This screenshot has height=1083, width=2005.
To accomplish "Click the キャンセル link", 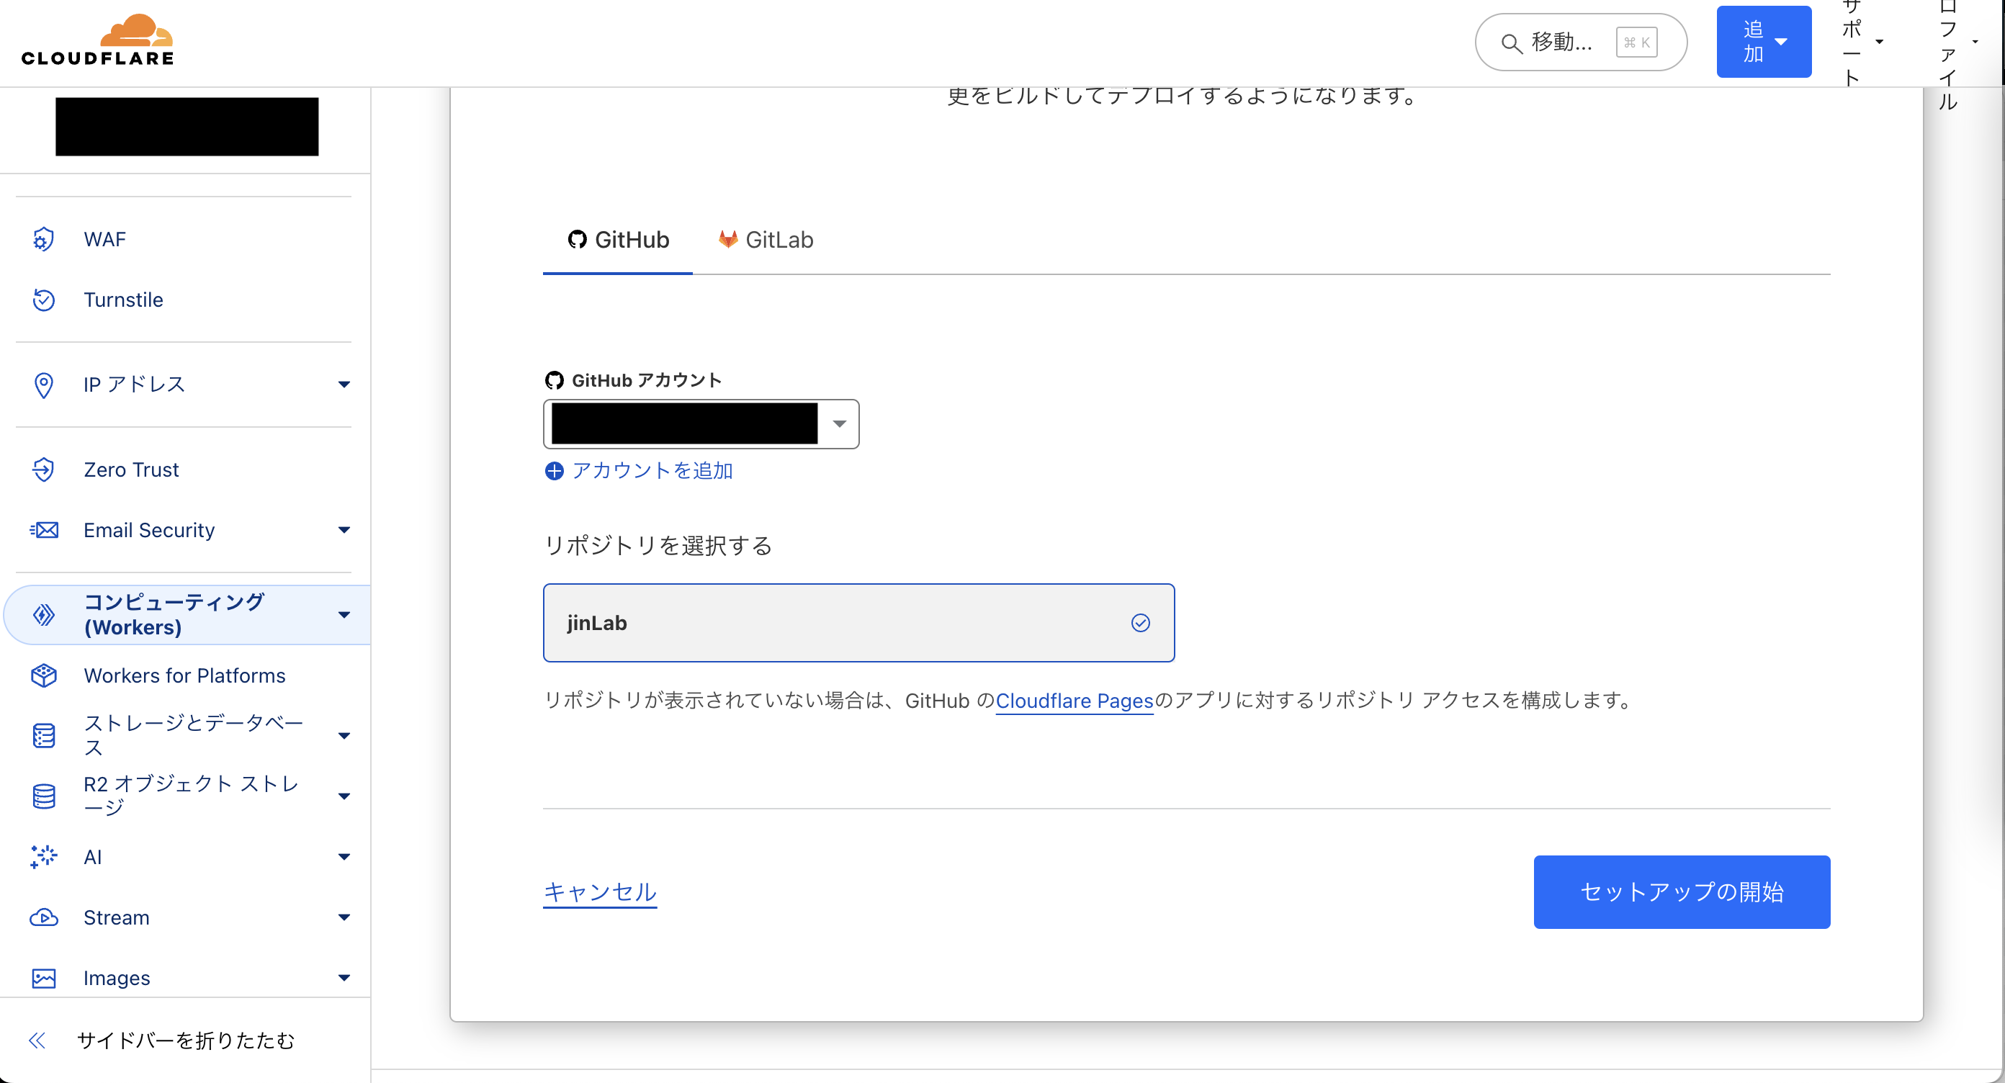I will coord(599,891).
